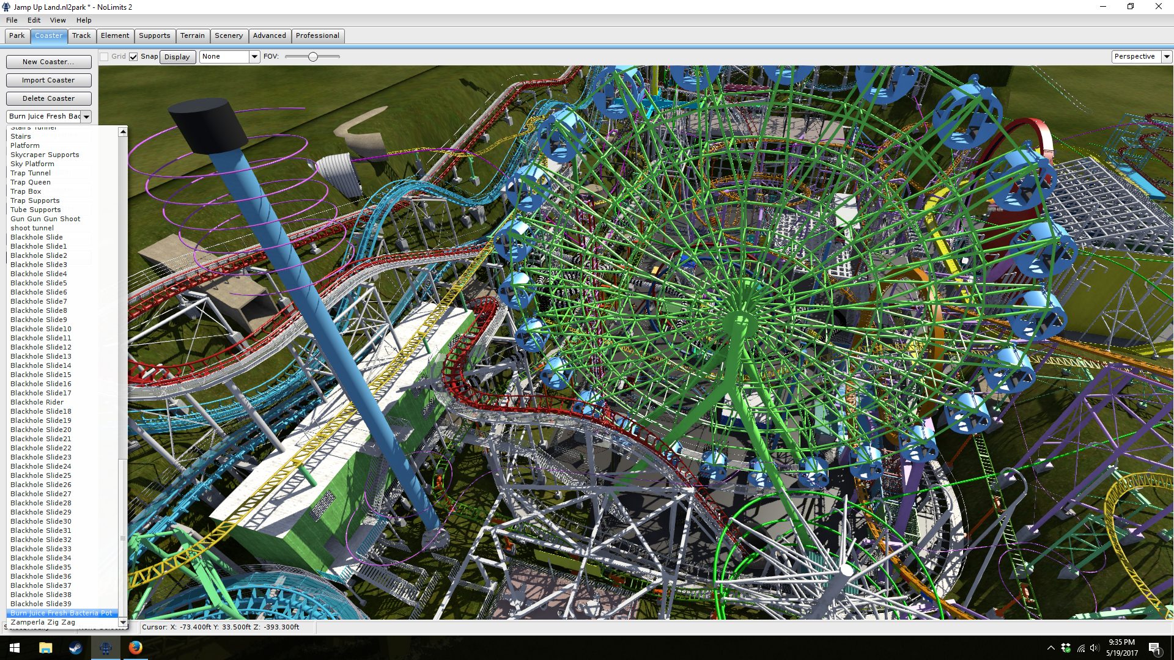Open Firefox from the taskbar
The height and width of the screenshot is (660, 1174).
pyautogui.click(x=135, y=648)
